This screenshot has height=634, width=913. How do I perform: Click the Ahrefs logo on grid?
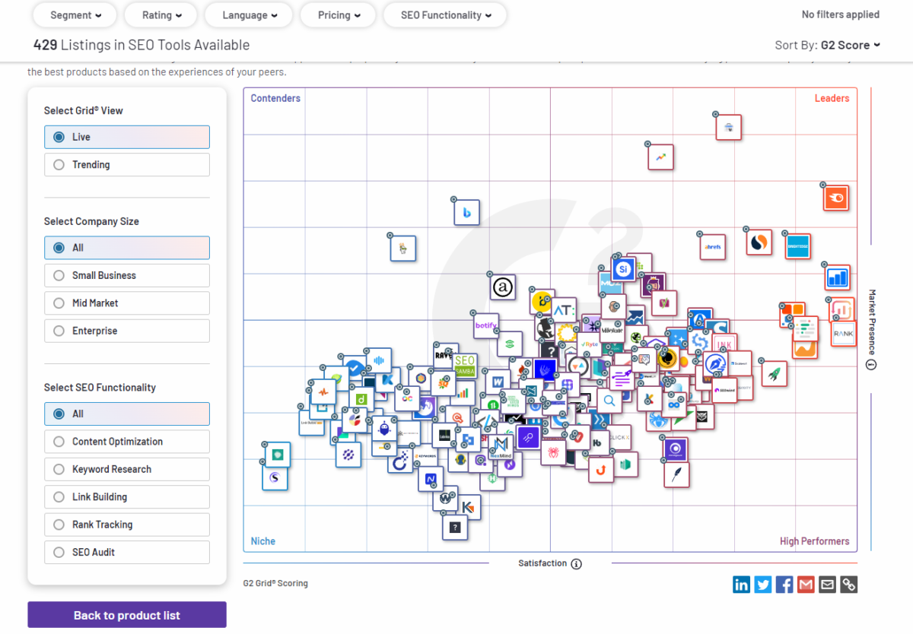coord(713,247)
